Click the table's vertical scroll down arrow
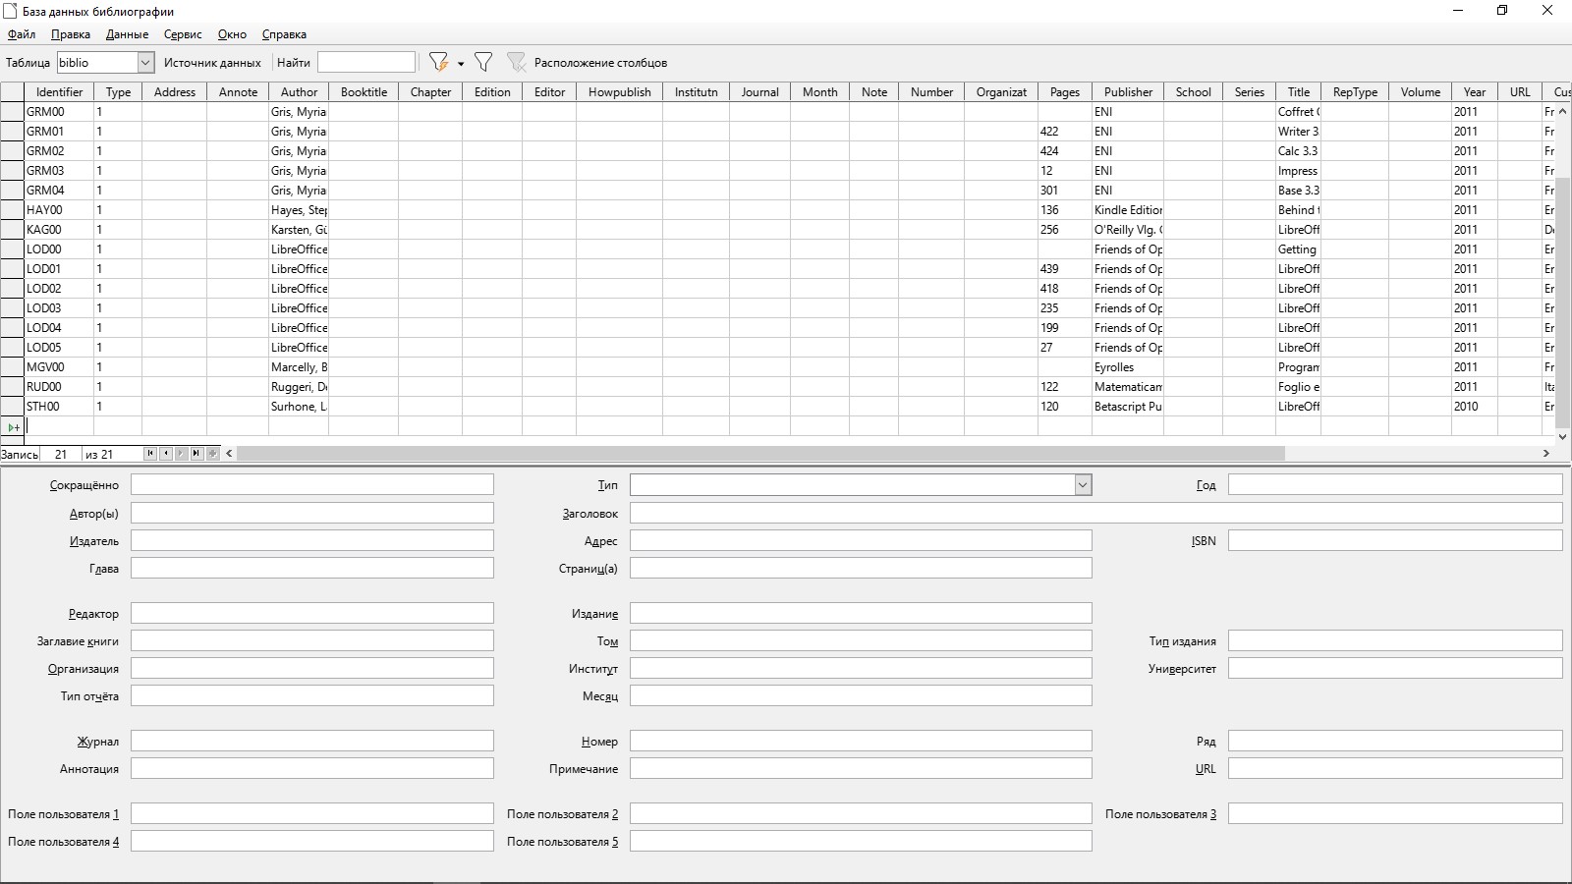The width and height of the screenshot is (1572, 884). (x=1562, y=436)
